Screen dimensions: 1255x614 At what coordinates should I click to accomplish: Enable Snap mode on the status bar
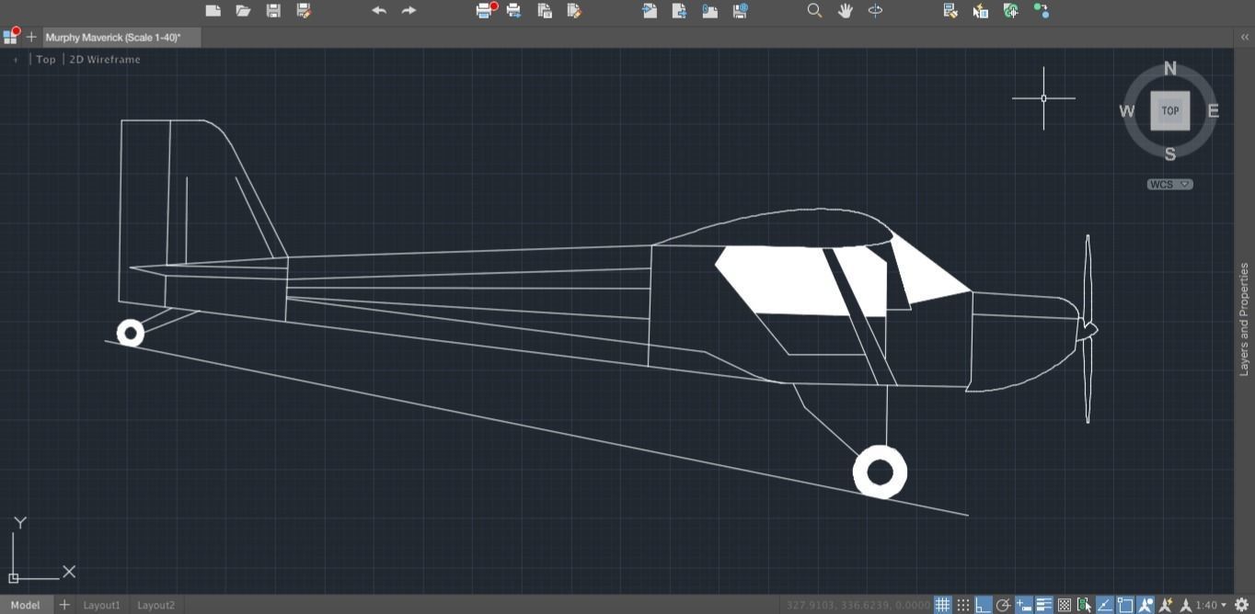coord(962,604)
